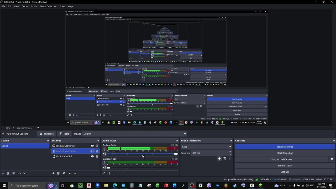The image size is (336, 189).
Task: Mute DroidCam OBS audio speaker icon
Action: (104, 167)
